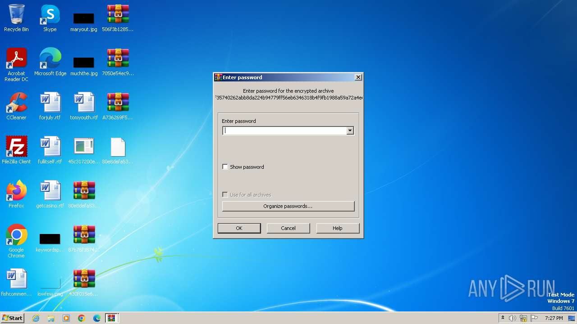The image size is (577, 324).
Task: Confirm password with OK button
Action: pyautogui.click(x=239, y=228)
